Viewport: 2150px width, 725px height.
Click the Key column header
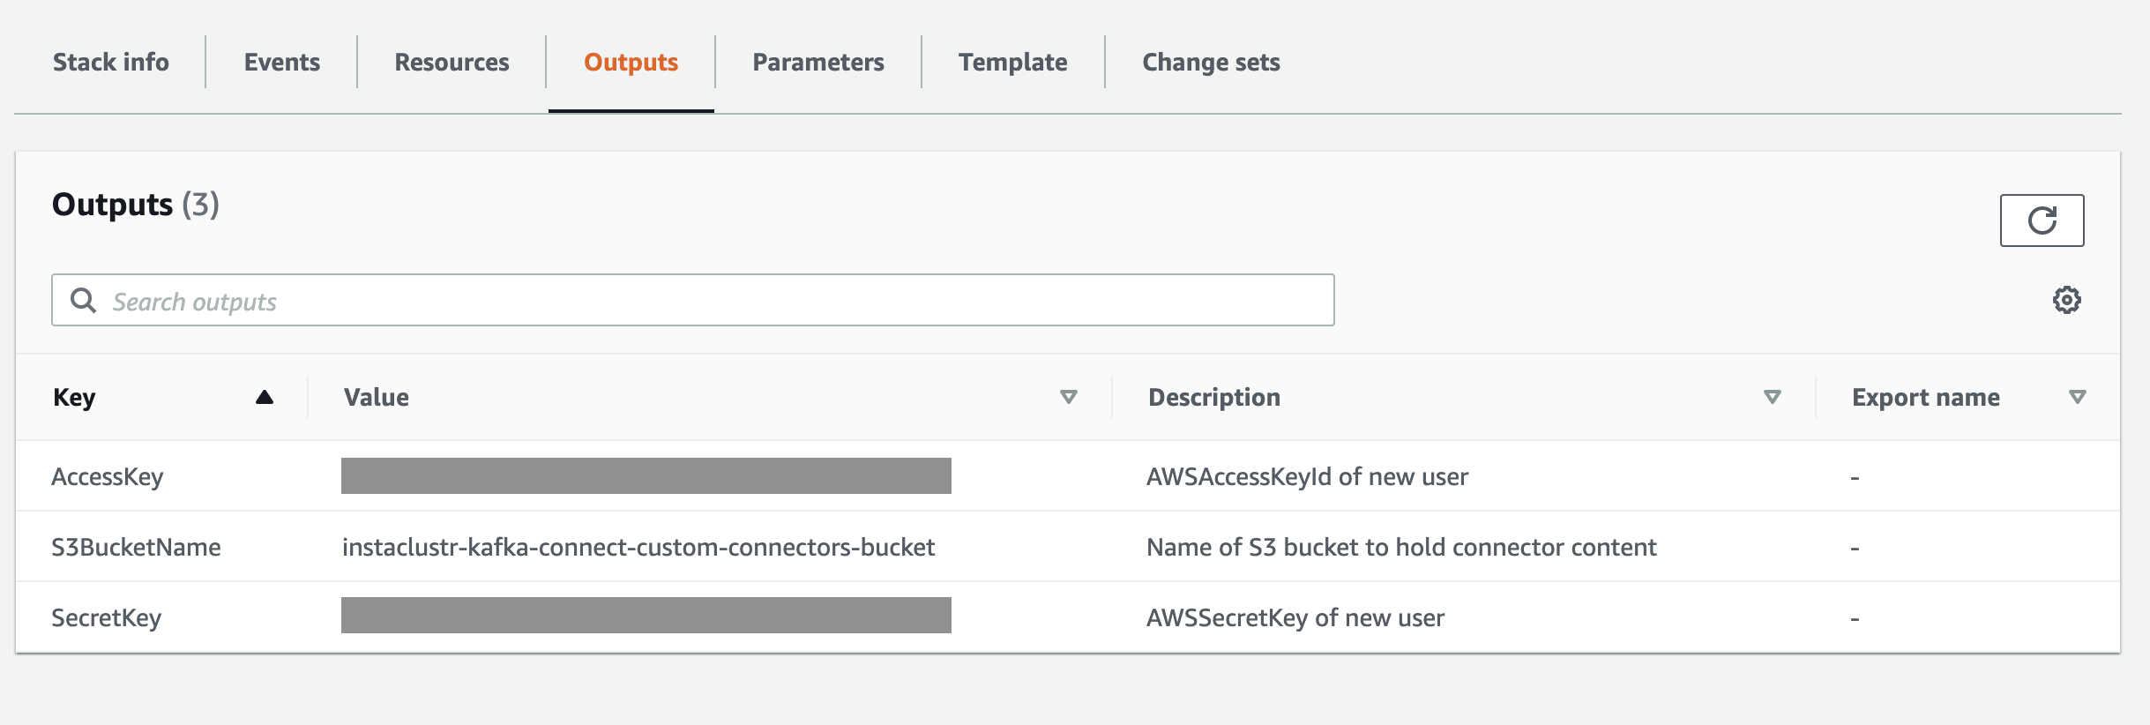[x=75, y=398]
